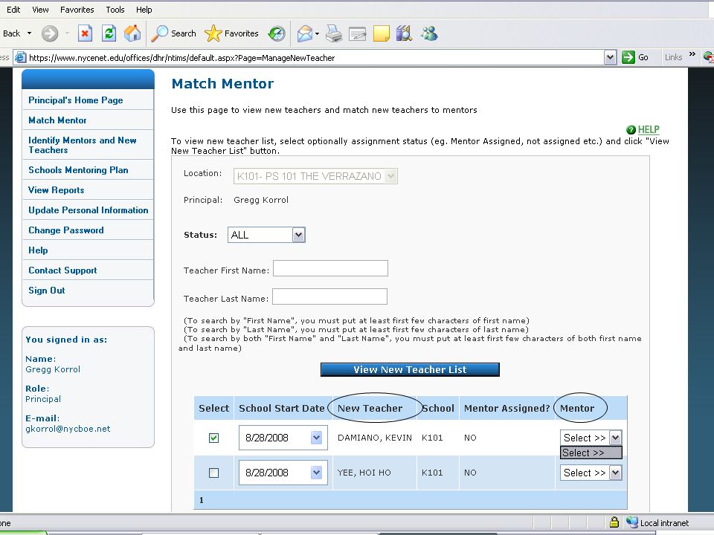The height and width of the screenshot is (535, 714).
Task: Open the Mail icon dropdown arrow
Action: tap(317, 33)
